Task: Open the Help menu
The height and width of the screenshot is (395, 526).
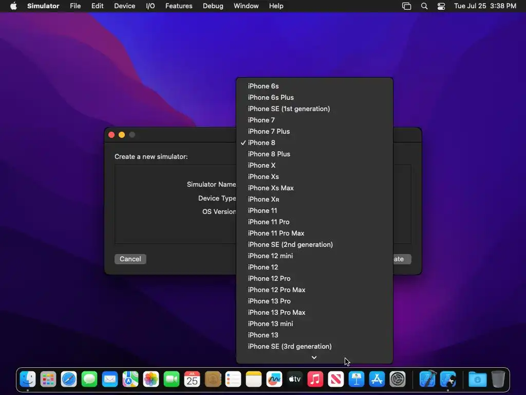Action: click(276, 6)
